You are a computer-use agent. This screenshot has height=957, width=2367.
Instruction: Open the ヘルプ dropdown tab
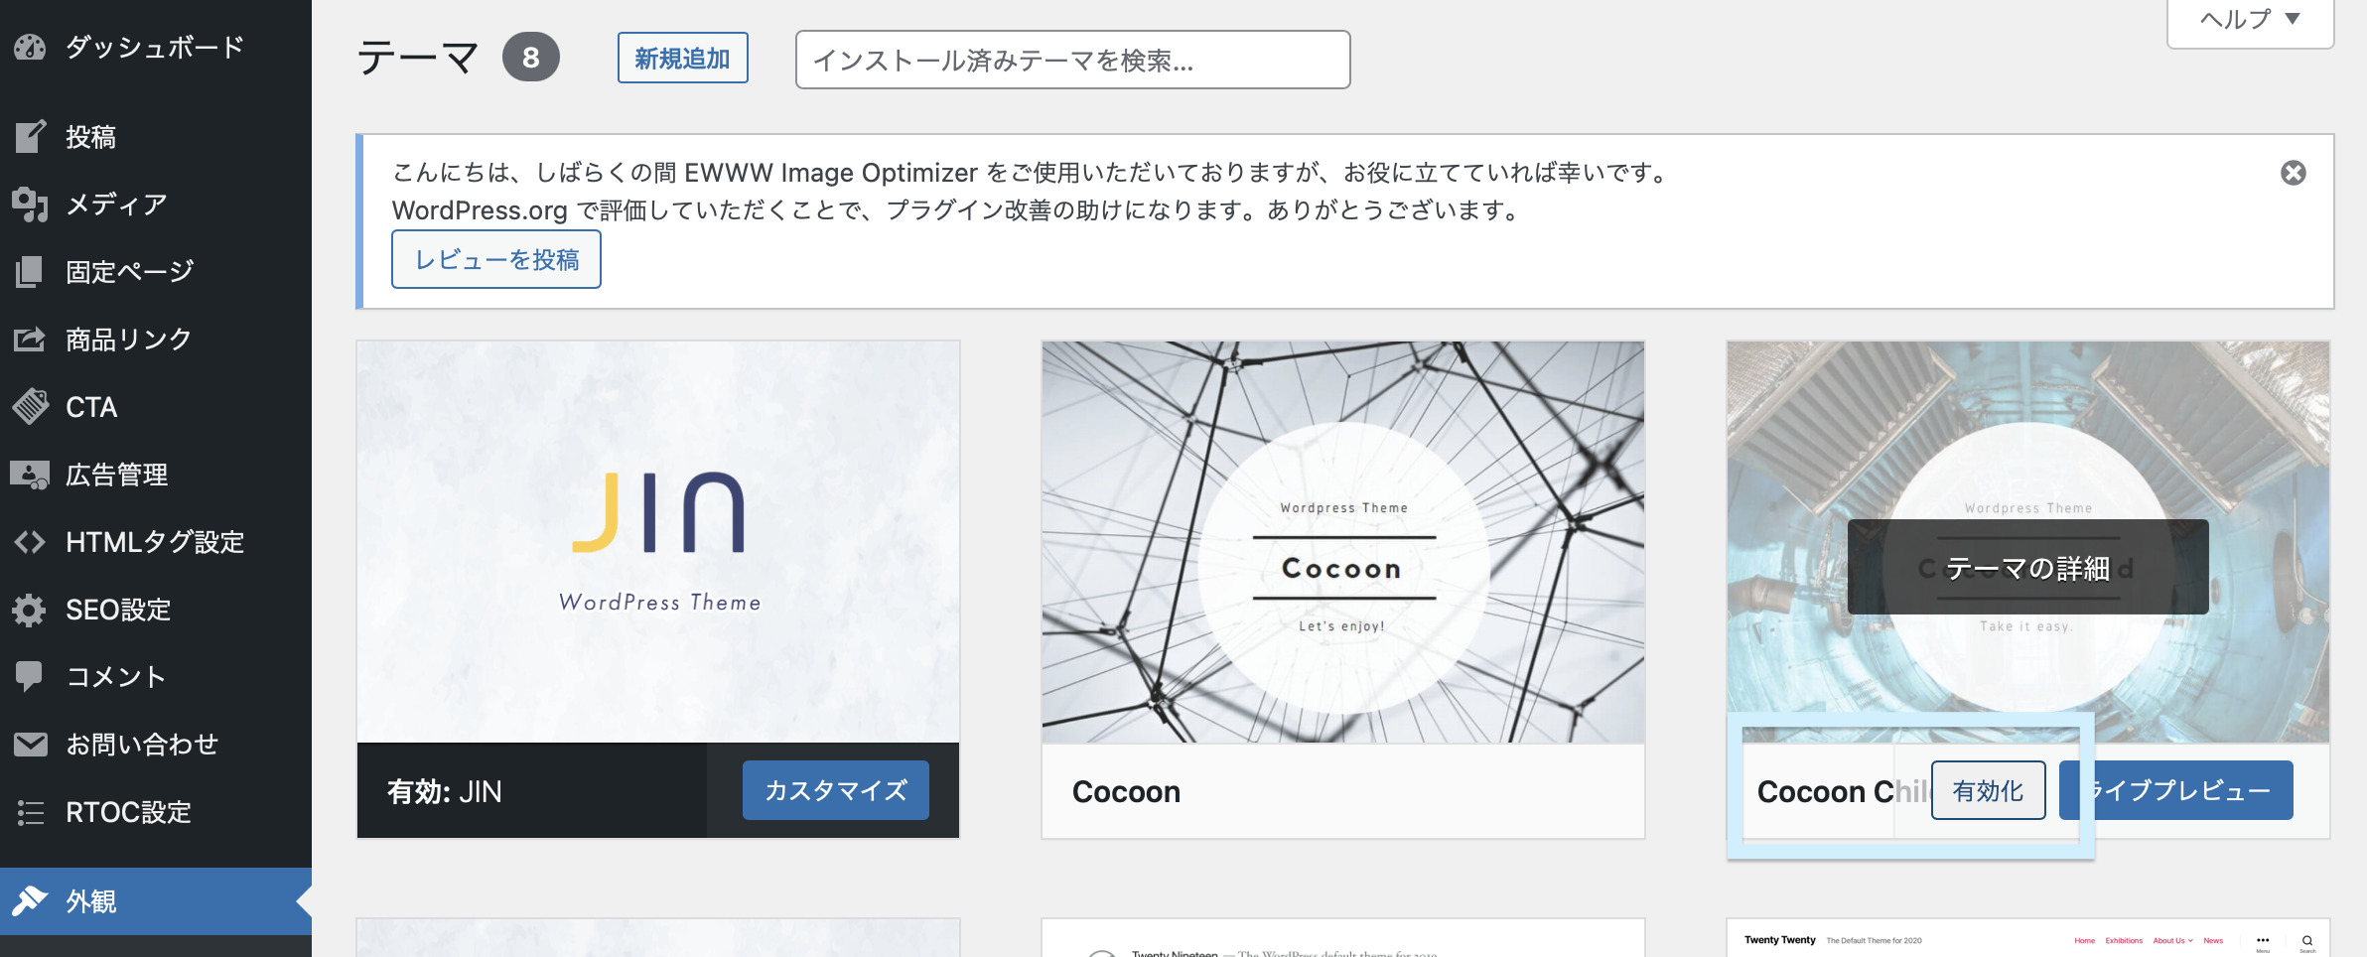tap(2250, 19)
